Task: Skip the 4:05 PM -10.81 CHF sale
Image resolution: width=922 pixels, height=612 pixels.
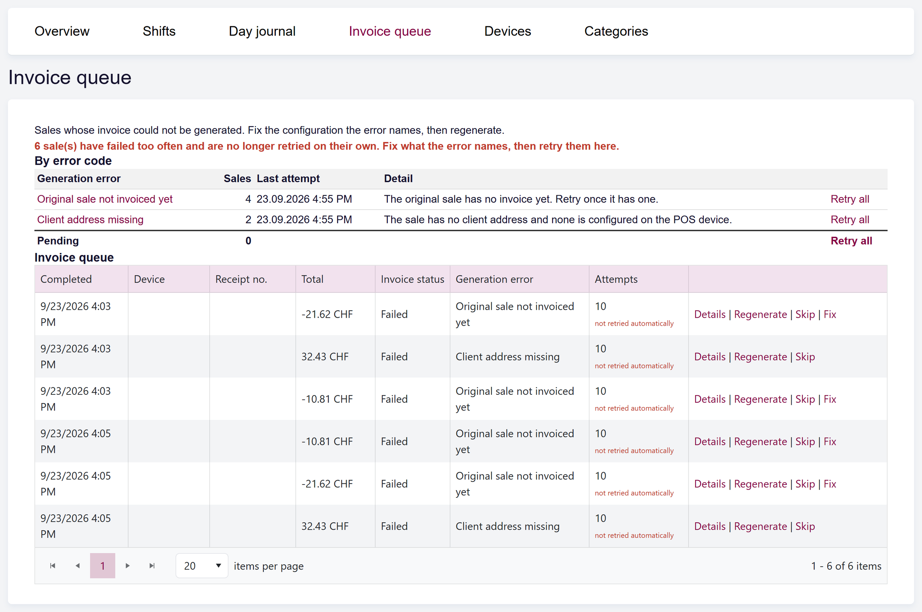Action: coord(805,441)
